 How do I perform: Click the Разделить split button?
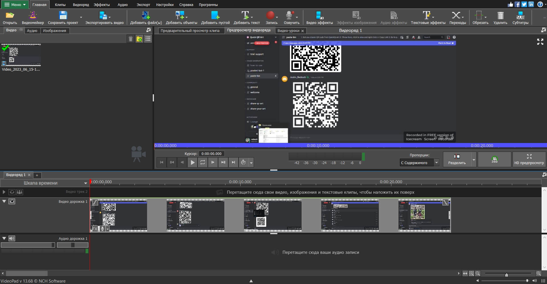point(457,160)
